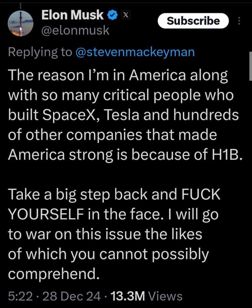Viewport: 252px width, 308px height.
Task: Visit the @stevenmackeyman mention link
Action: (135, 52)
